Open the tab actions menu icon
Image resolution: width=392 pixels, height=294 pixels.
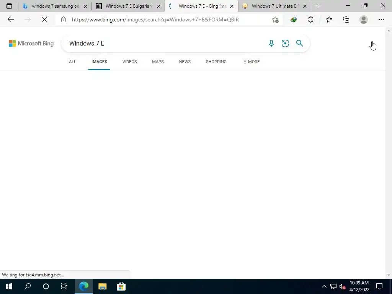point(9,6)
